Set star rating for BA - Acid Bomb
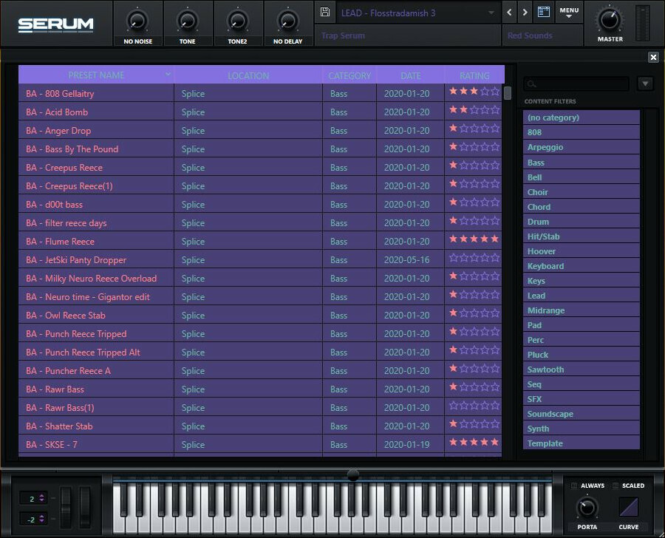The height and width of the screenshot is (538, 665). pos(474,110)
